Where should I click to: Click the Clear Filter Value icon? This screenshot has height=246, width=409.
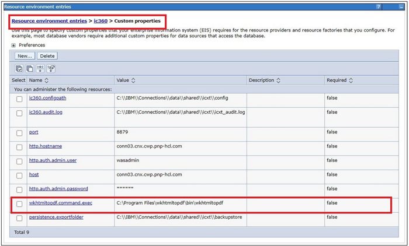(x=51, y=69)
